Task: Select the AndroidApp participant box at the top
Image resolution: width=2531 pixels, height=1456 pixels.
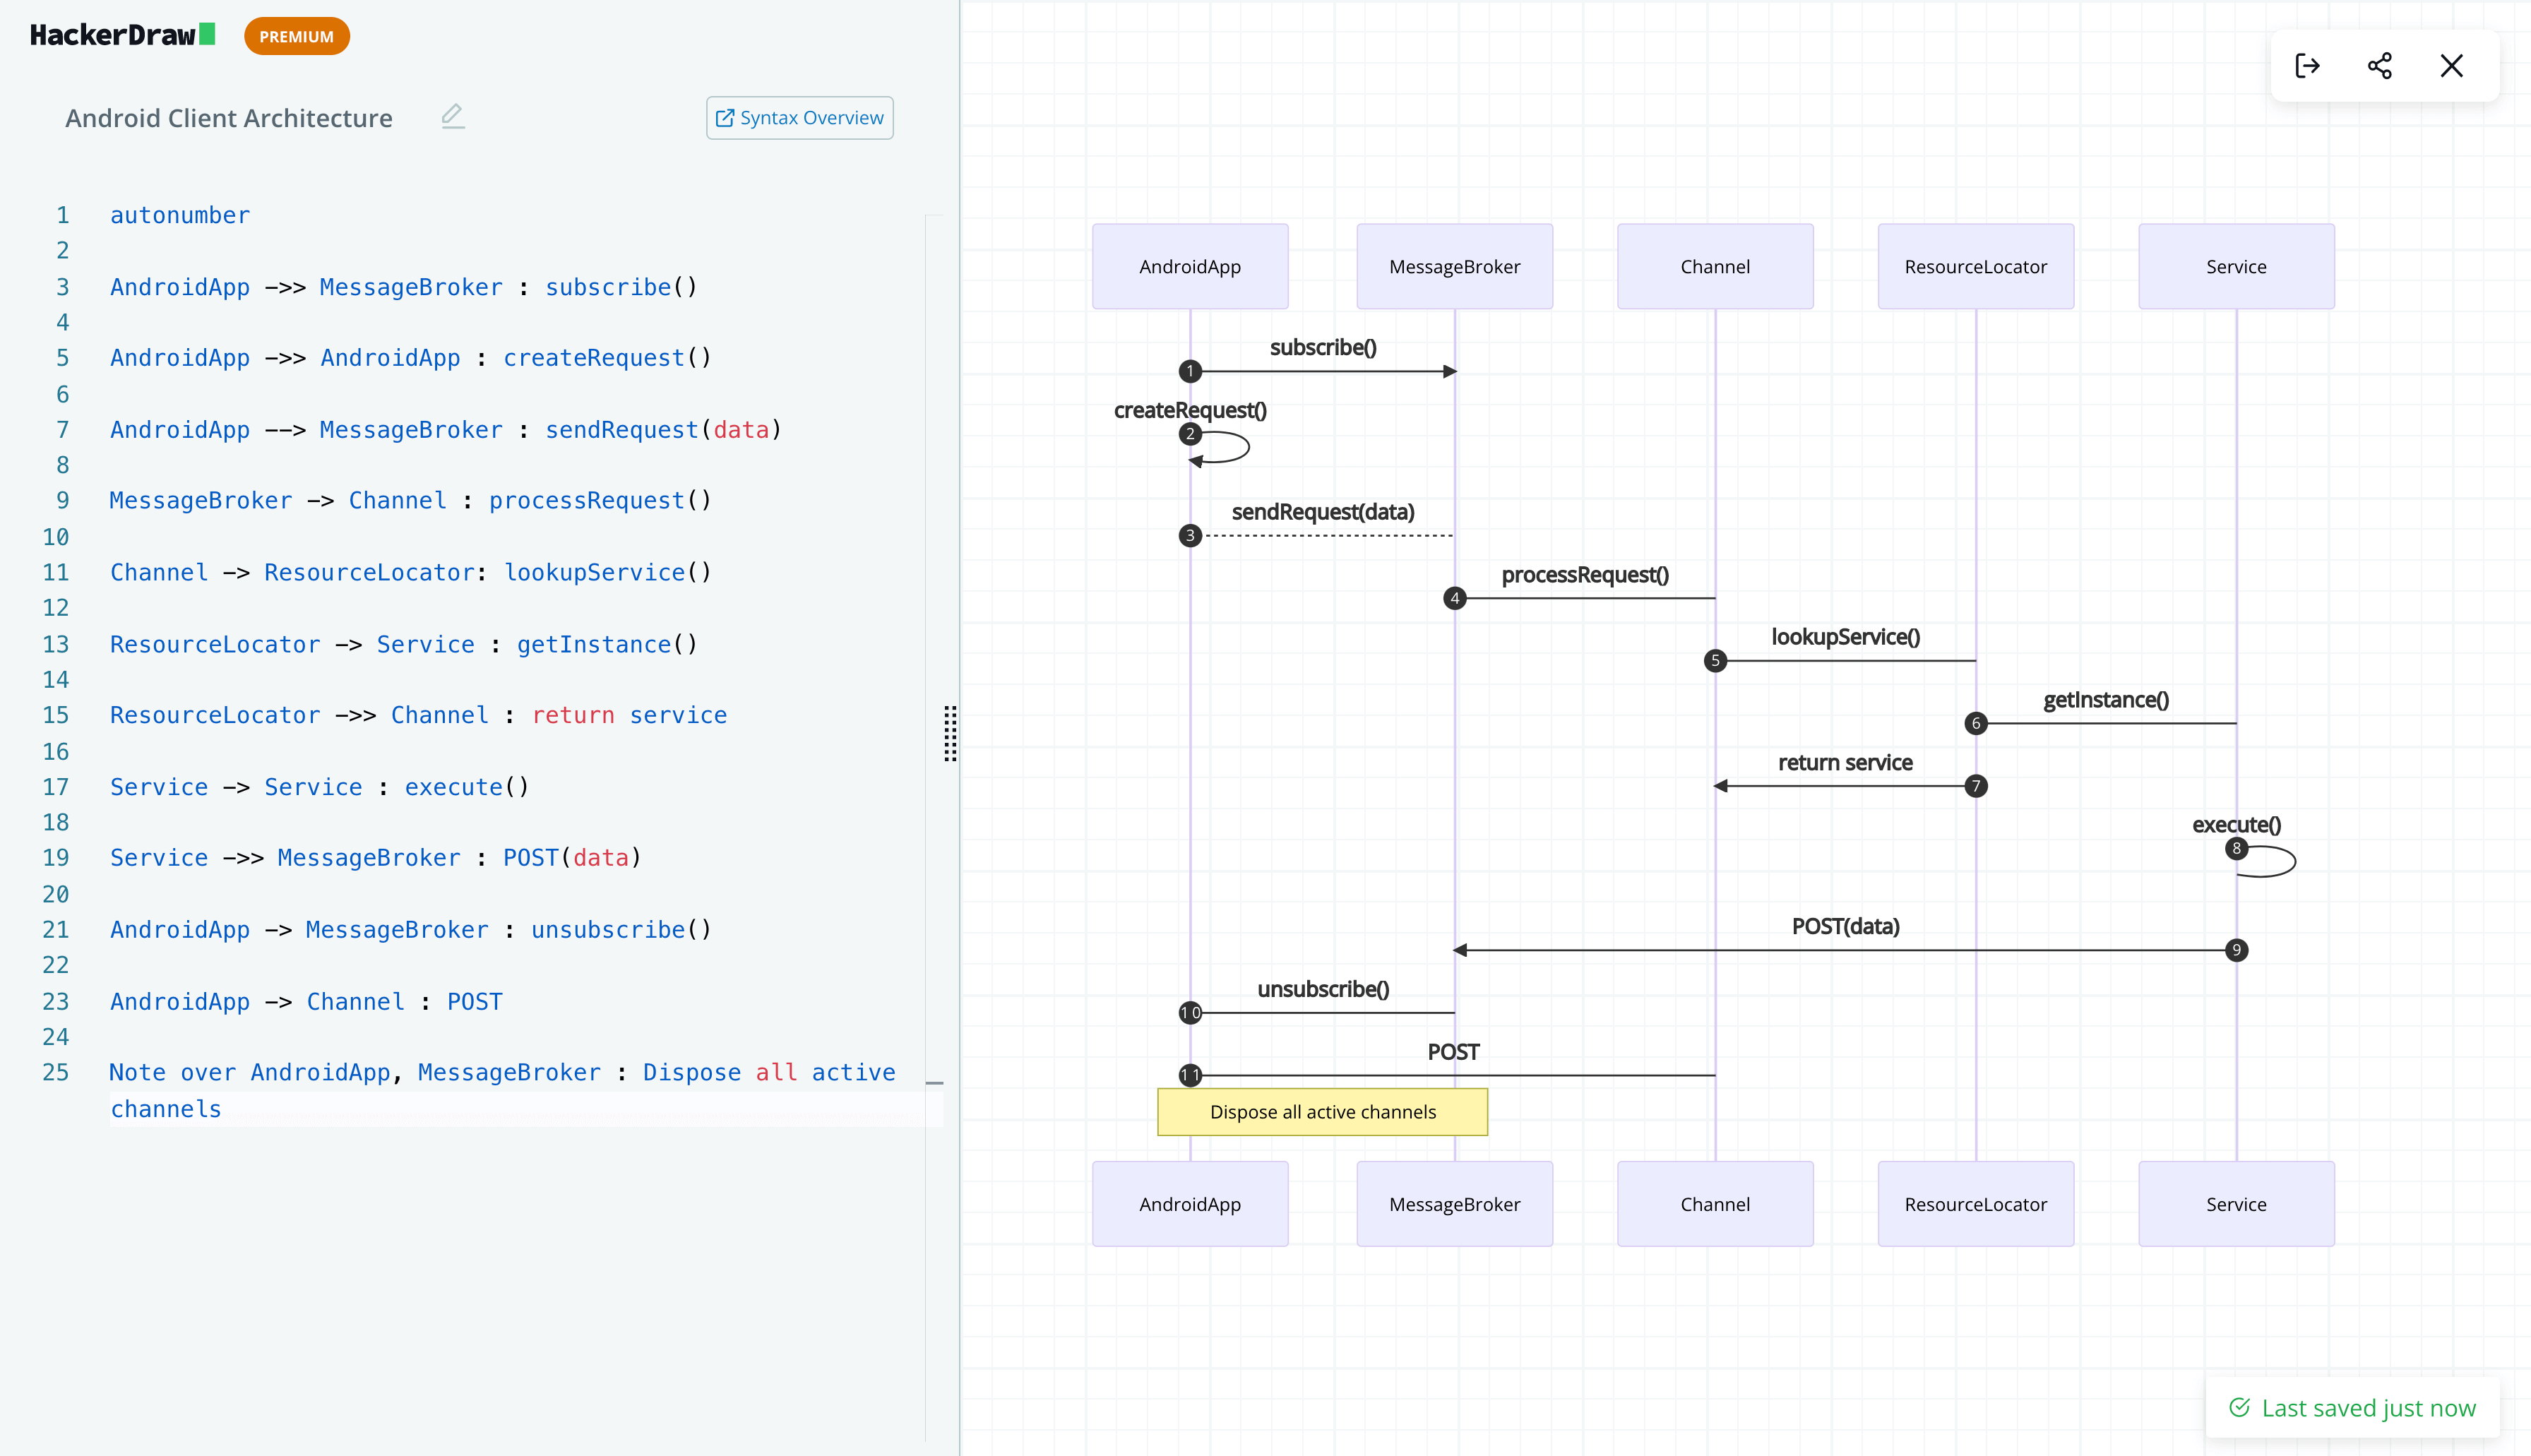Action: coord(1190,266)
